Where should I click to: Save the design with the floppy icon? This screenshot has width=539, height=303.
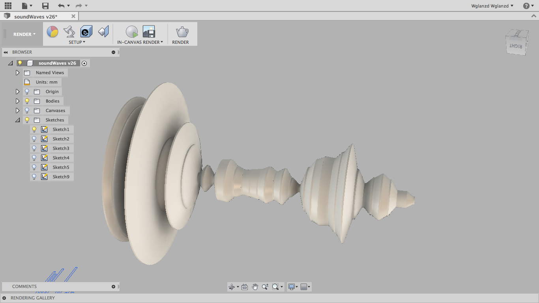coord(45,6)
